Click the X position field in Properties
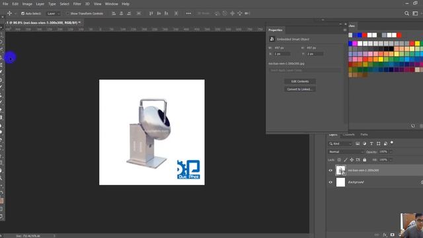Screen dimensions: 423x238 282,54
